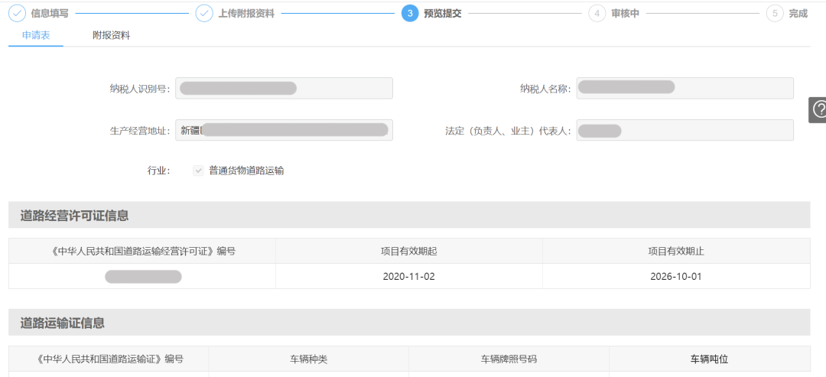The height and width of the screenshot is (377, 826).
Task: Click the 项目有效期起 date 2020-11-02
Action: pos(409,276)
